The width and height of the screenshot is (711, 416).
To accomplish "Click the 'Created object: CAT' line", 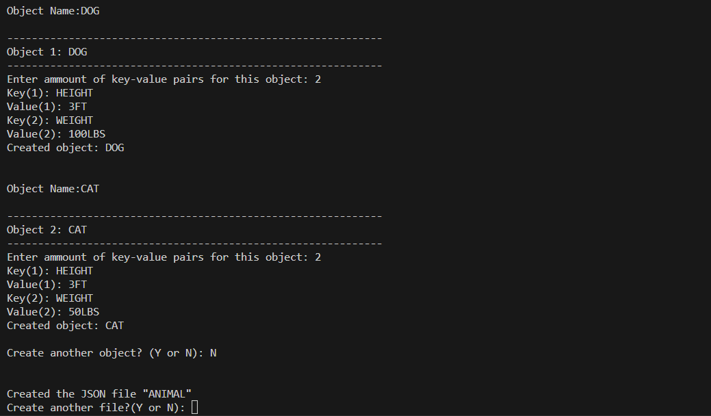I will point(65,326).
